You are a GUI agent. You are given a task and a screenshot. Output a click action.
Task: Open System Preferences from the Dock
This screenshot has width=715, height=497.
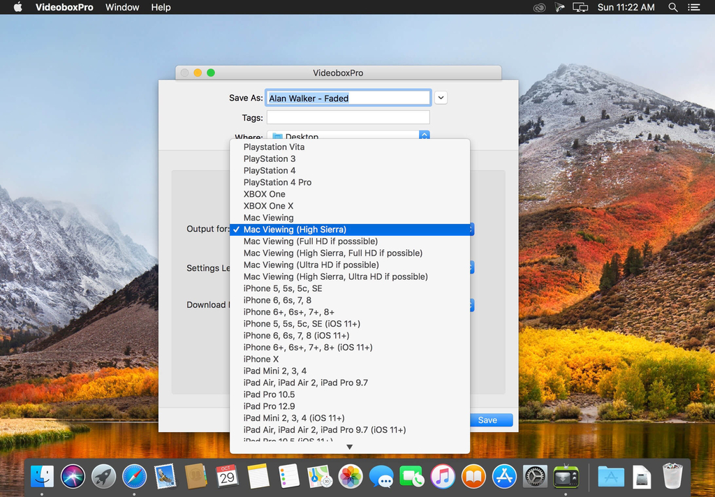[x=535, y=477]
